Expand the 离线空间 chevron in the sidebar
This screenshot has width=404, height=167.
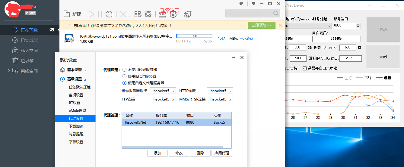click(9, 71)
